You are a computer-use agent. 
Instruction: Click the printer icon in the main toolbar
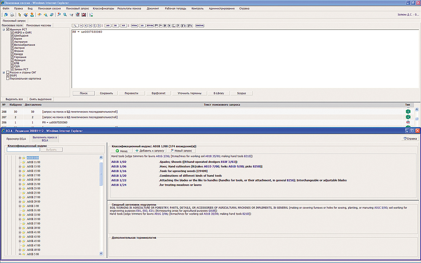[12, 15]
